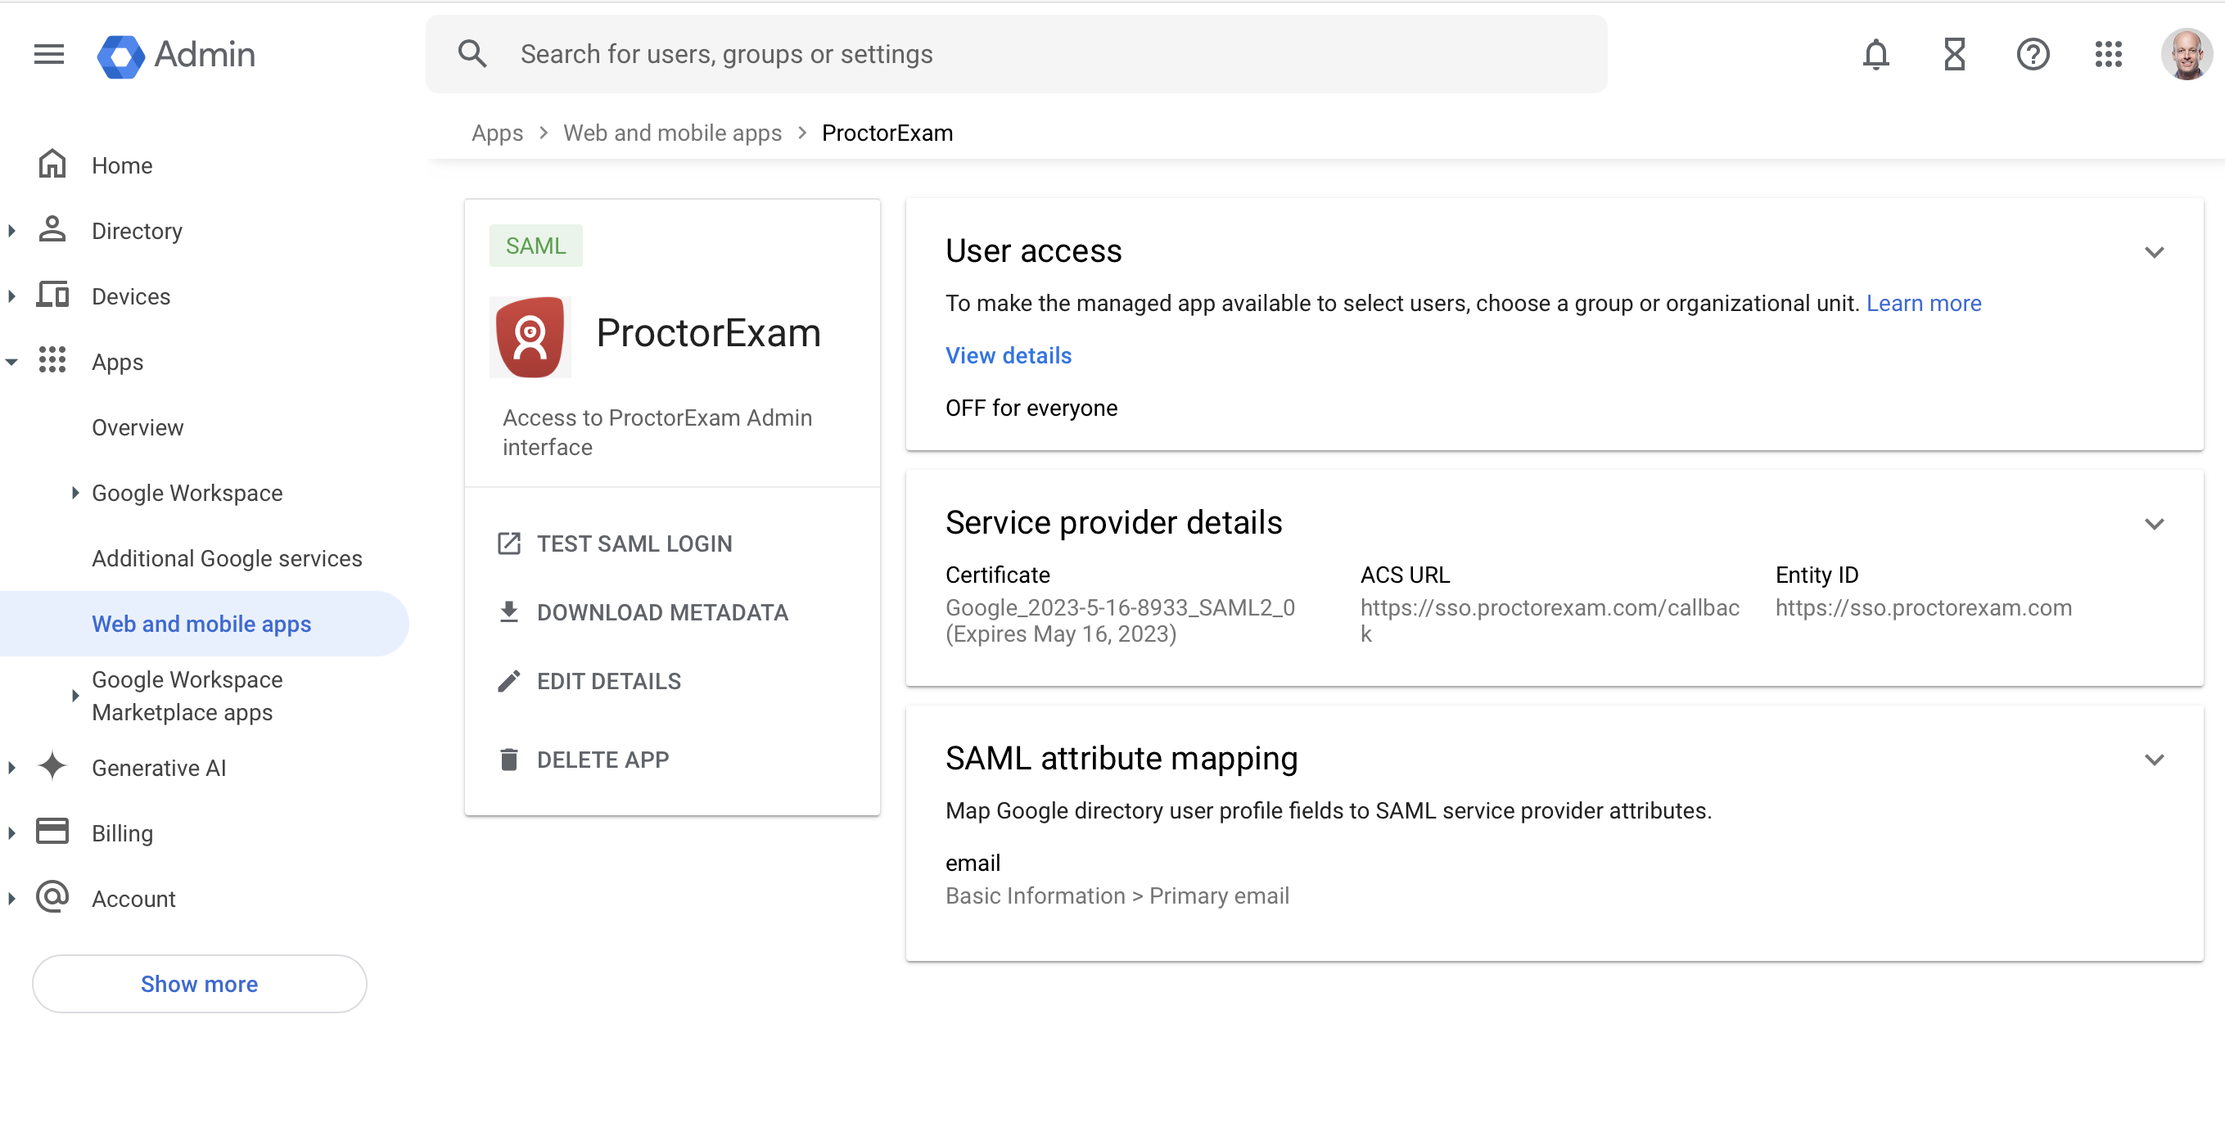2225x1141 pixels.
Task: Open Google Workspace in sidebar
Action: (187, 494)
